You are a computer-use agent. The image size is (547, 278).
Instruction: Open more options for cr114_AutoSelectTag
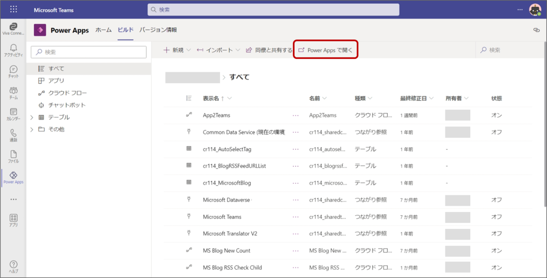pyautogui.click(x=296, y=149)
